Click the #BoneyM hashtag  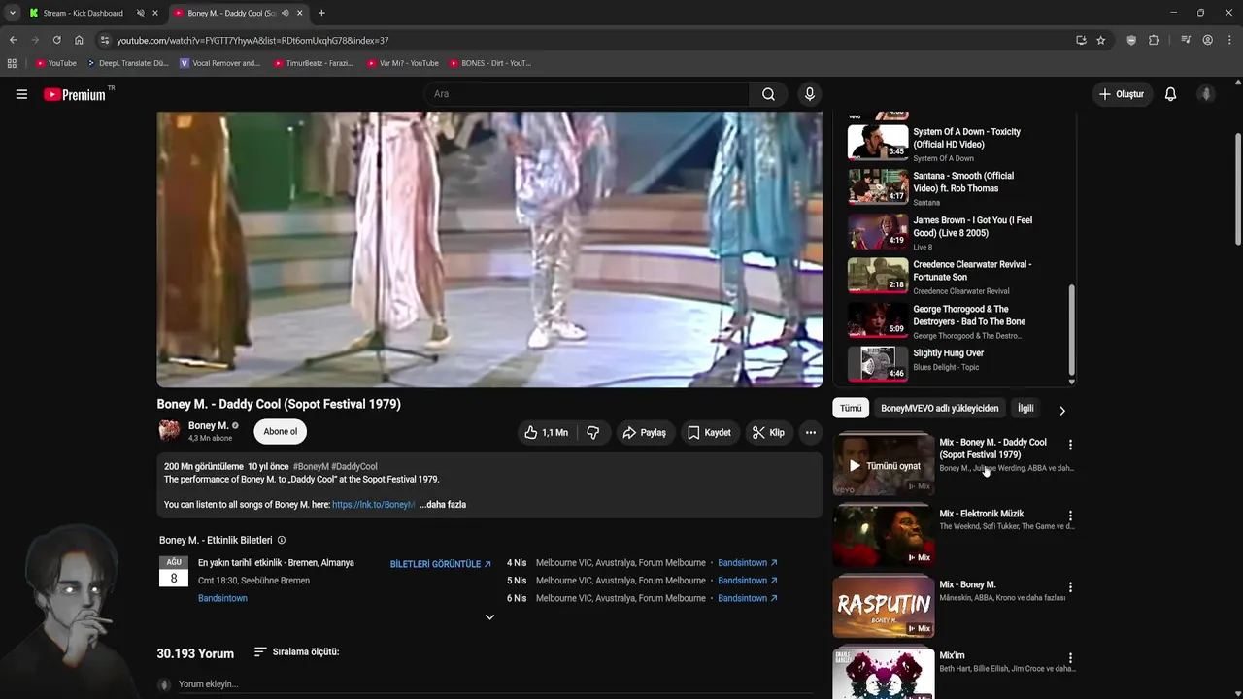pos(311,467)
